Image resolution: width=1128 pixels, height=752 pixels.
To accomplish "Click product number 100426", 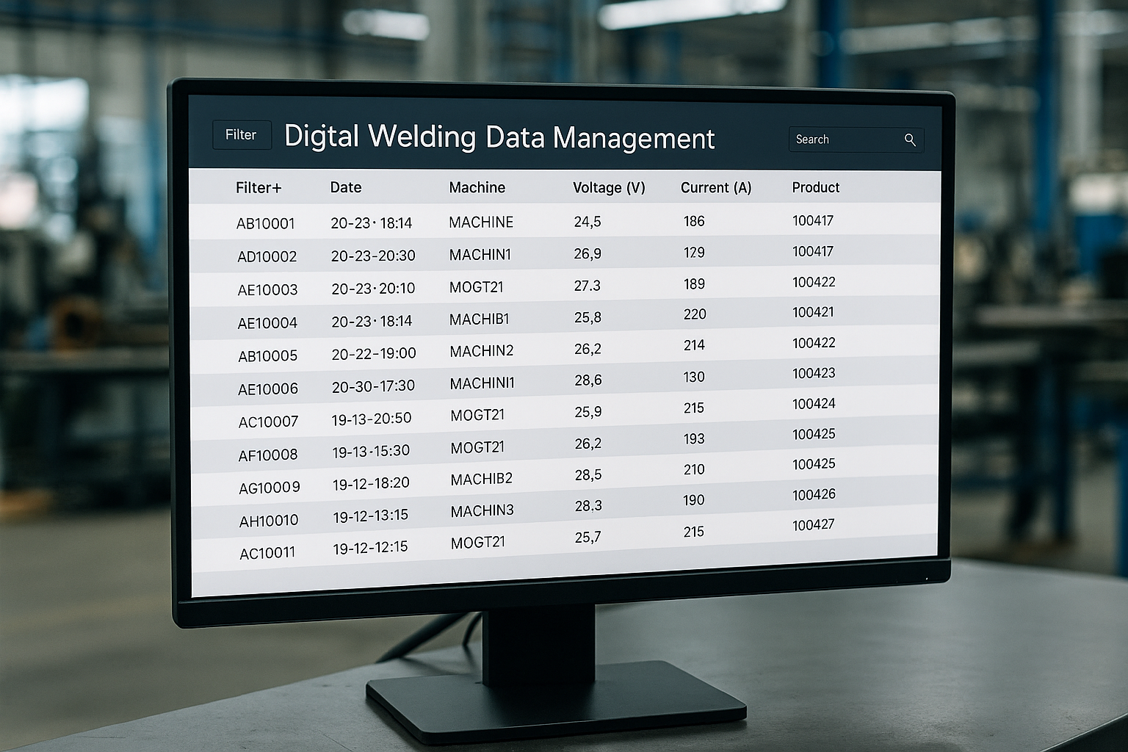I will pyautogui.click(x=814, y=494).
